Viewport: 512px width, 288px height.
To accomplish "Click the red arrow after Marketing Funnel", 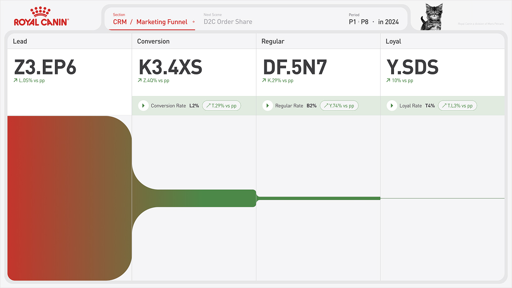I will (x=193, y=22).
